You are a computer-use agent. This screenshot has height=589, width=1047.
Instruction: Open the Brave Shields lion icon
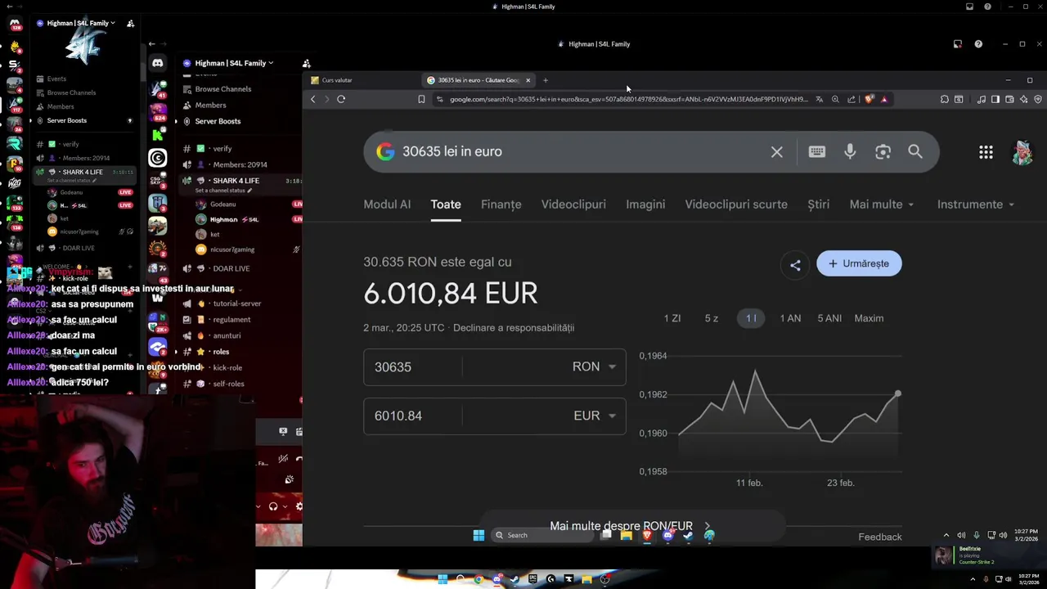[x=869, y=99]
